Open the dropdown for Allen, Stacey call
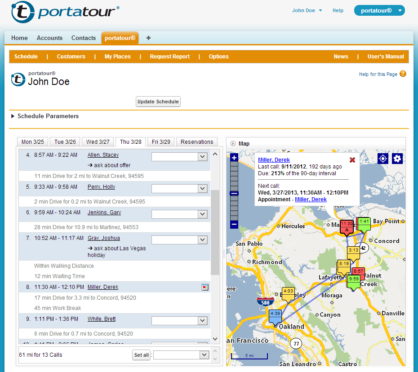The height and width of the screenshot is (372, 418). pyautogui.click(x=203, y=157)
